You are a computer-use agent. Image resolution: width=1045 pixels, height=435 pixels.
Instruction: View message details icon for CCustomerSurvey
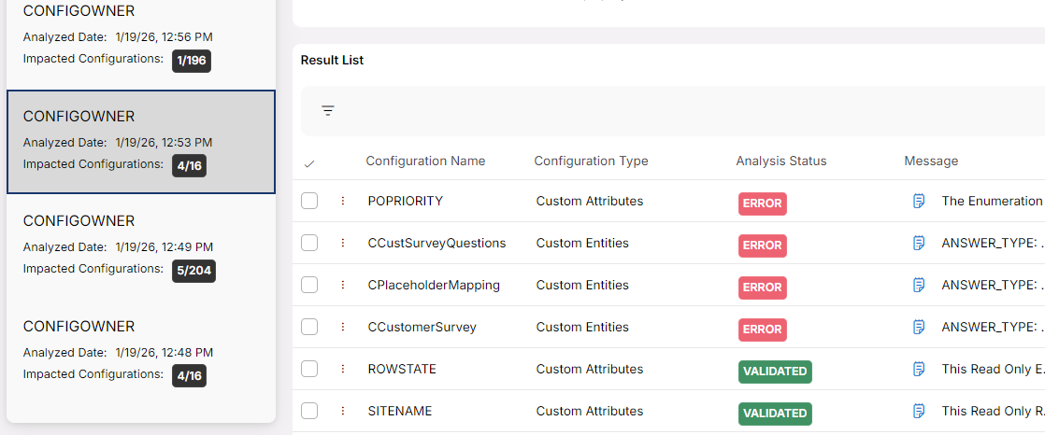tap(919, 327)
